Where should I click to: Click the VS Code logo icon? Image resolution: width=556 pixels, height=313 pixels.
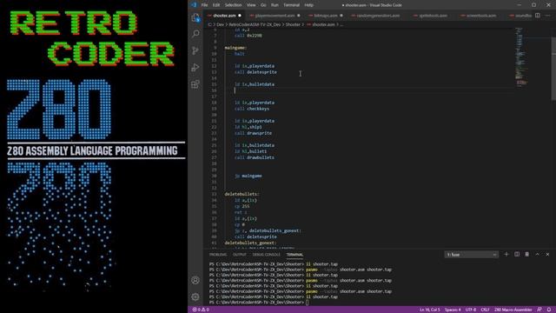[x=194, y=5]
